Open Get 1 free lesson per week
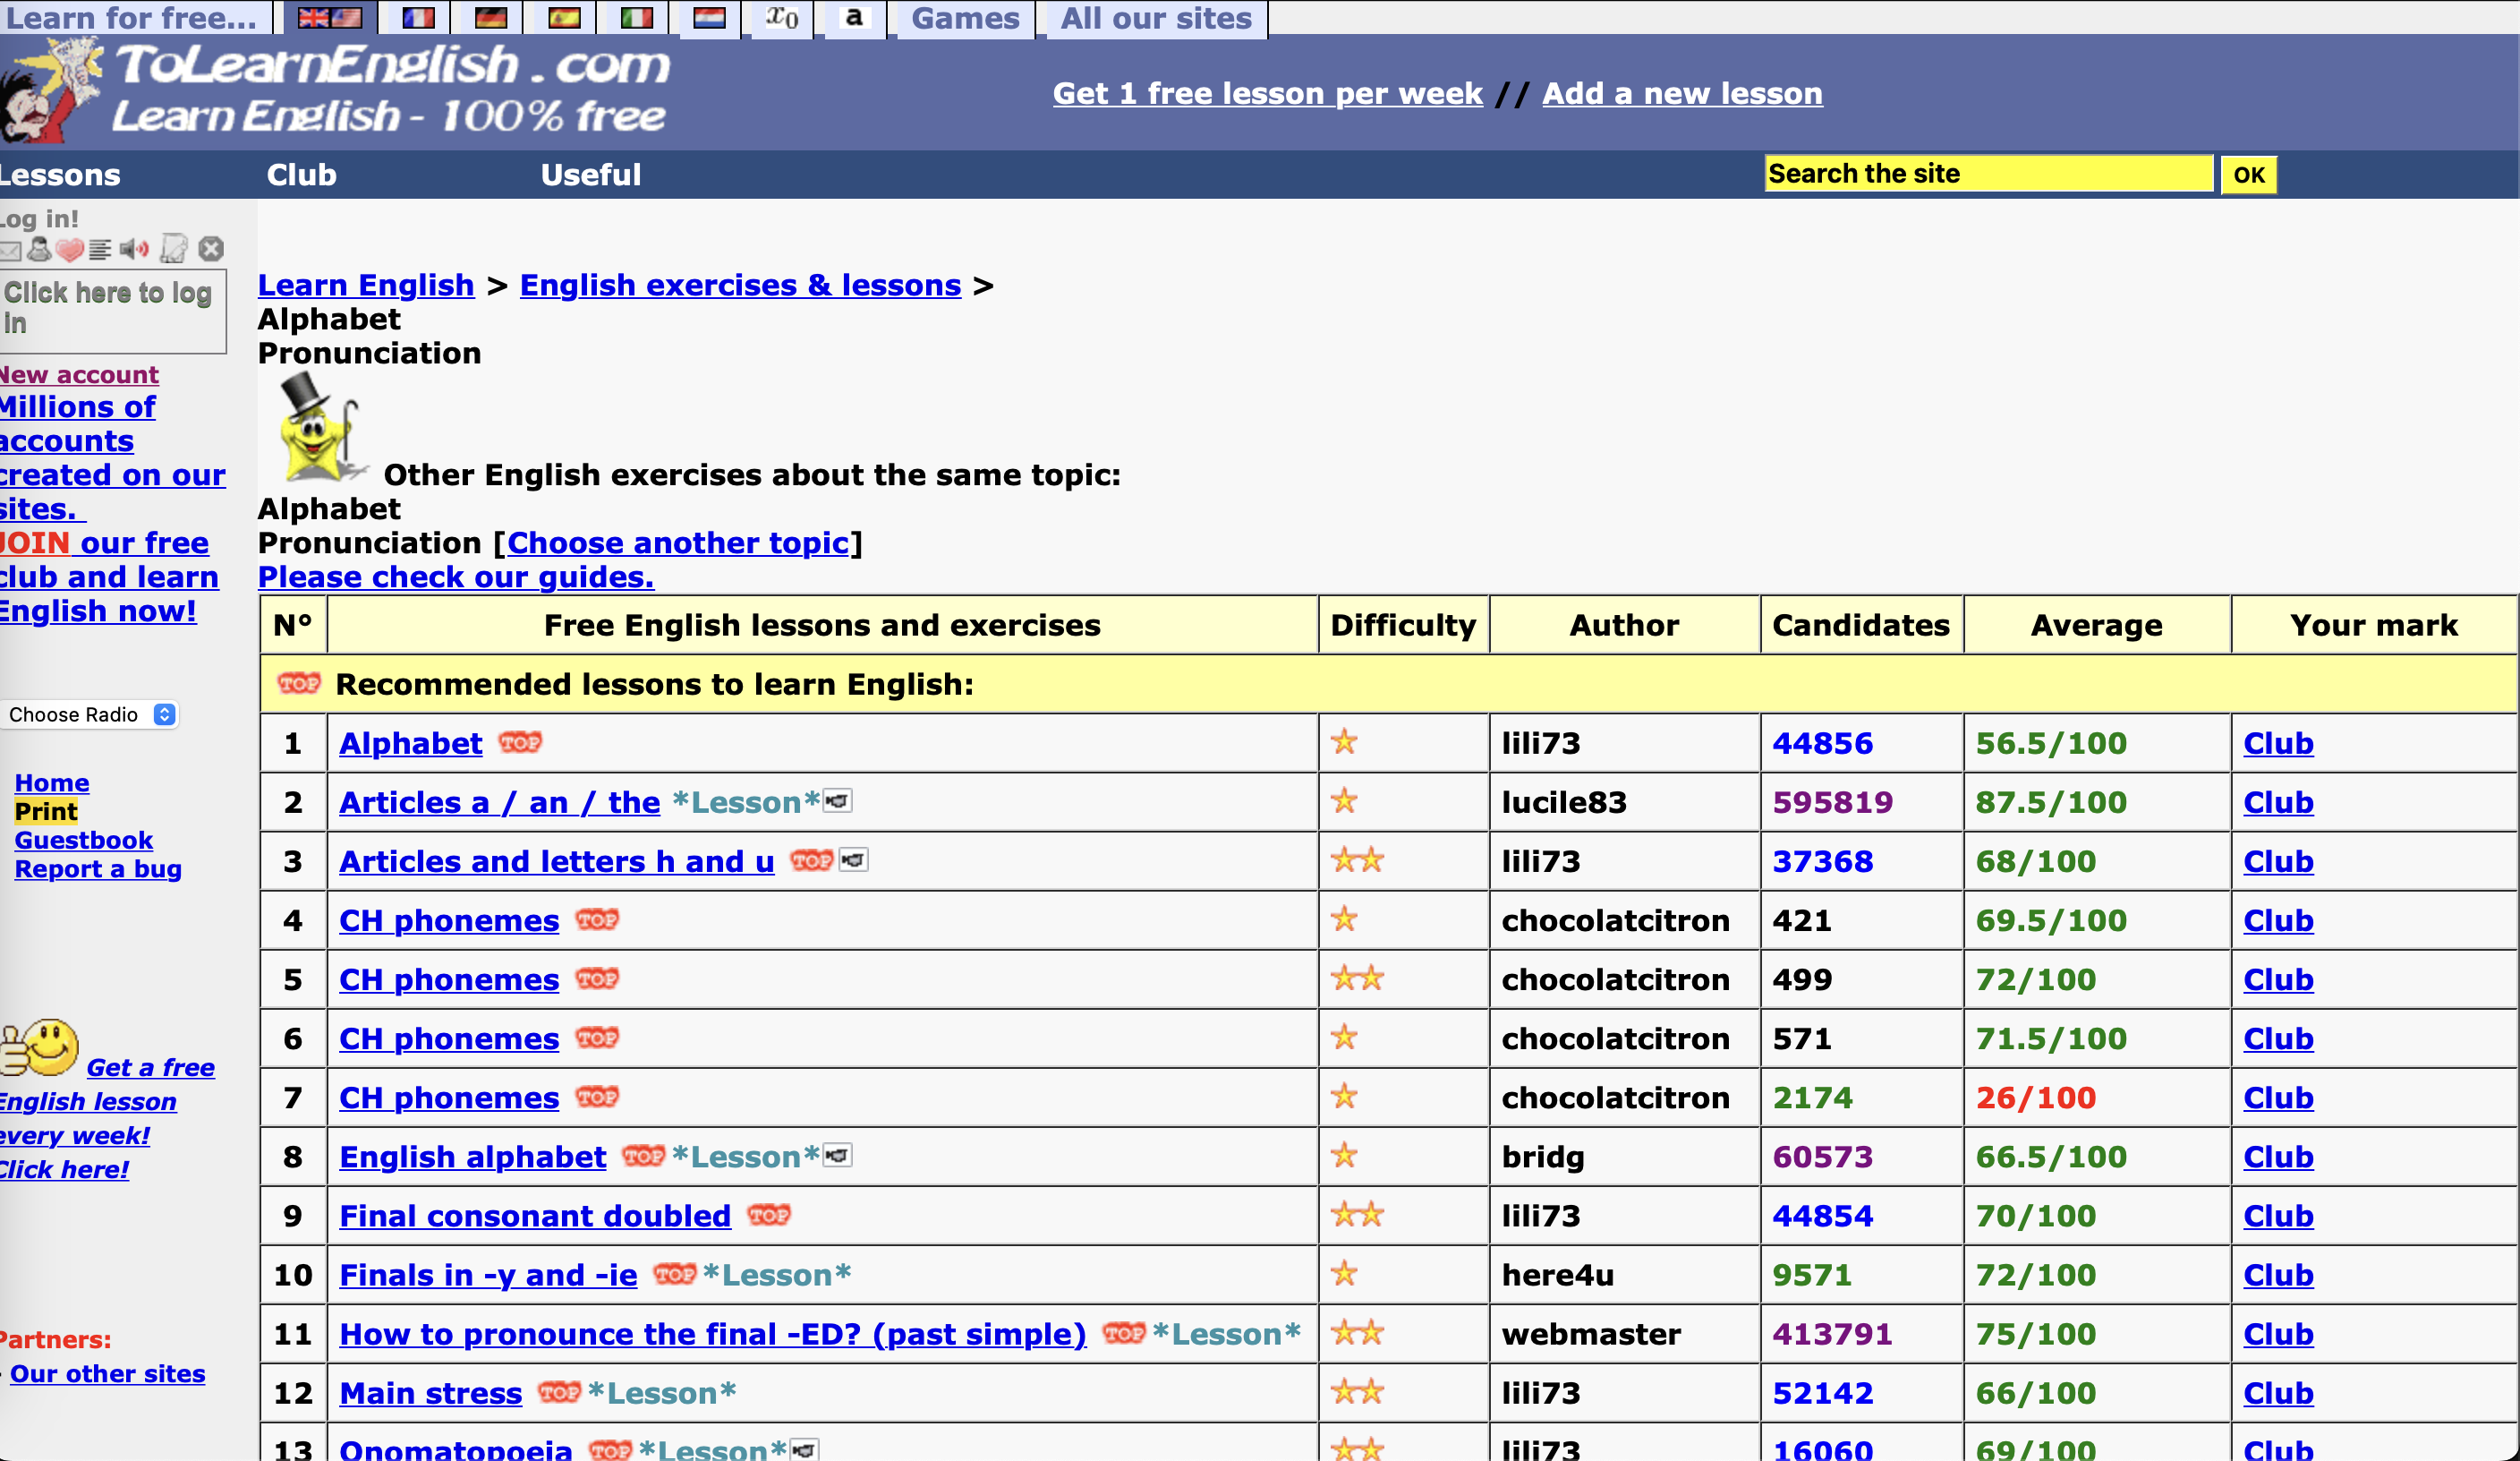The height and width of the screenshot is (1461, 2520). tap(1267, 93)
